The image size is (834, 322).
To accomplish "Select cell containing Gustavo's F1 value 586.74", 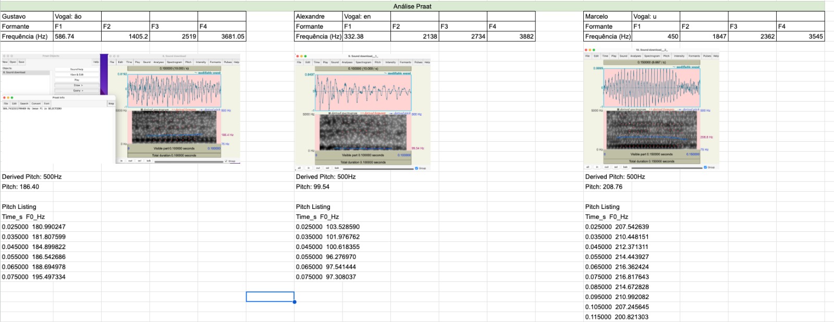I will [x=77, y=36].
